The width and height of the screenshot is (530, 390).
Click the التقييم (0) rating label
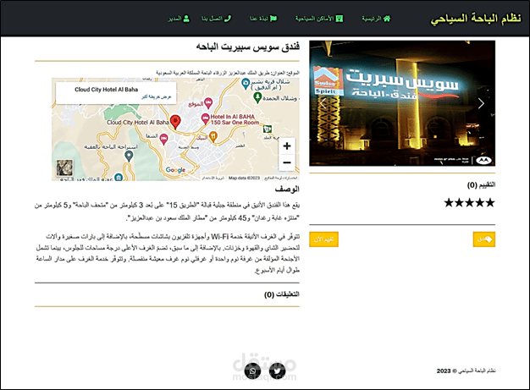click(482, 184)
